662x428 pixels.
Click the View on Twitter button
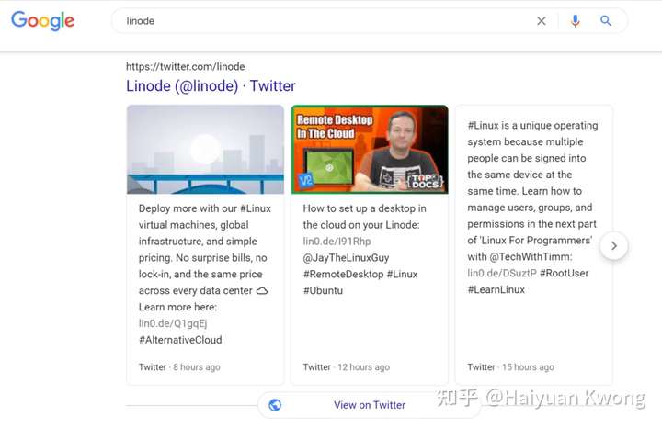[x=370, y=405]
